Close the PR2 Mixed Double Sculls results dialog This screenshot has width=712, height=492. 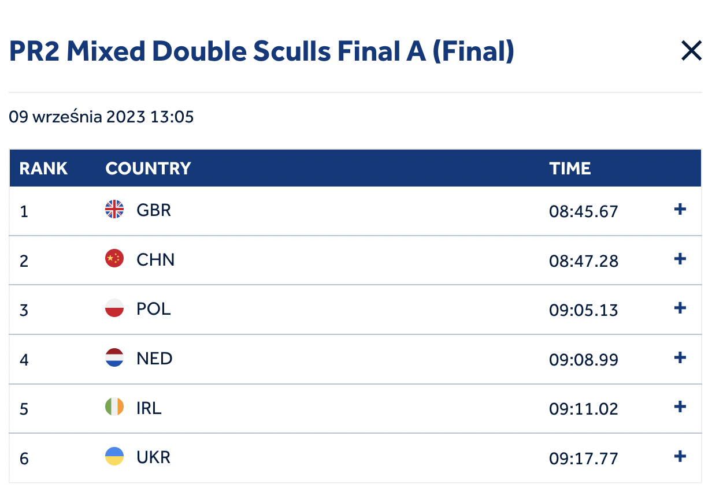pyautogui.click(x=691, y=51)
